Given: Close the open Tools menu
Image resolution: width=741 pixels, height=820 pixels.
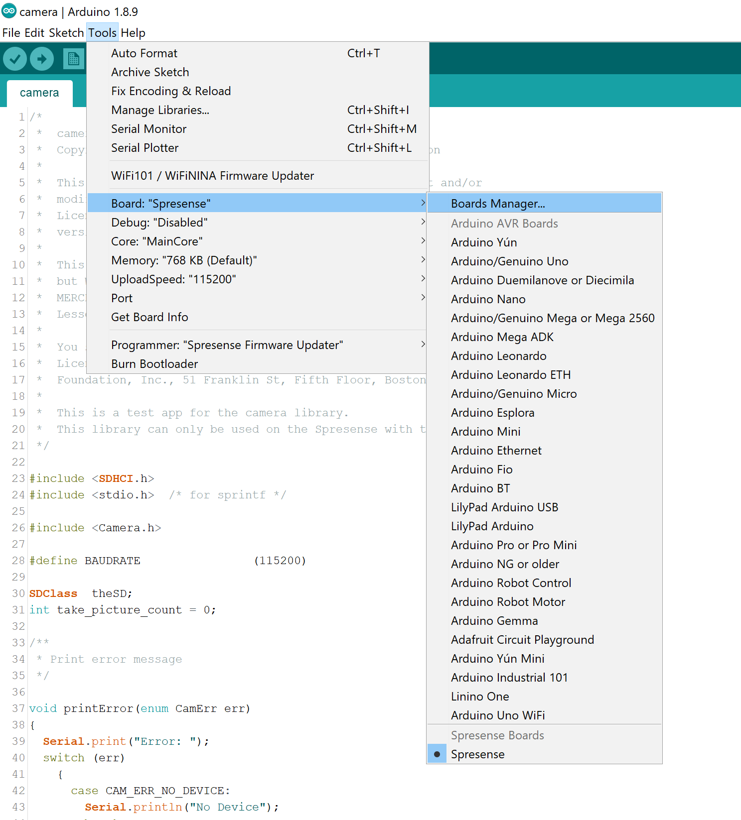Looking at the screenshot, I should click(x=102, y=33).
